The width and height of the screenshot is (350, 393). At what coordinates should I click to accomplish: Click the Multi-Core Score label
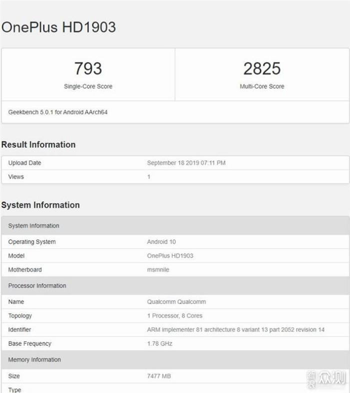tap(262, 86)
